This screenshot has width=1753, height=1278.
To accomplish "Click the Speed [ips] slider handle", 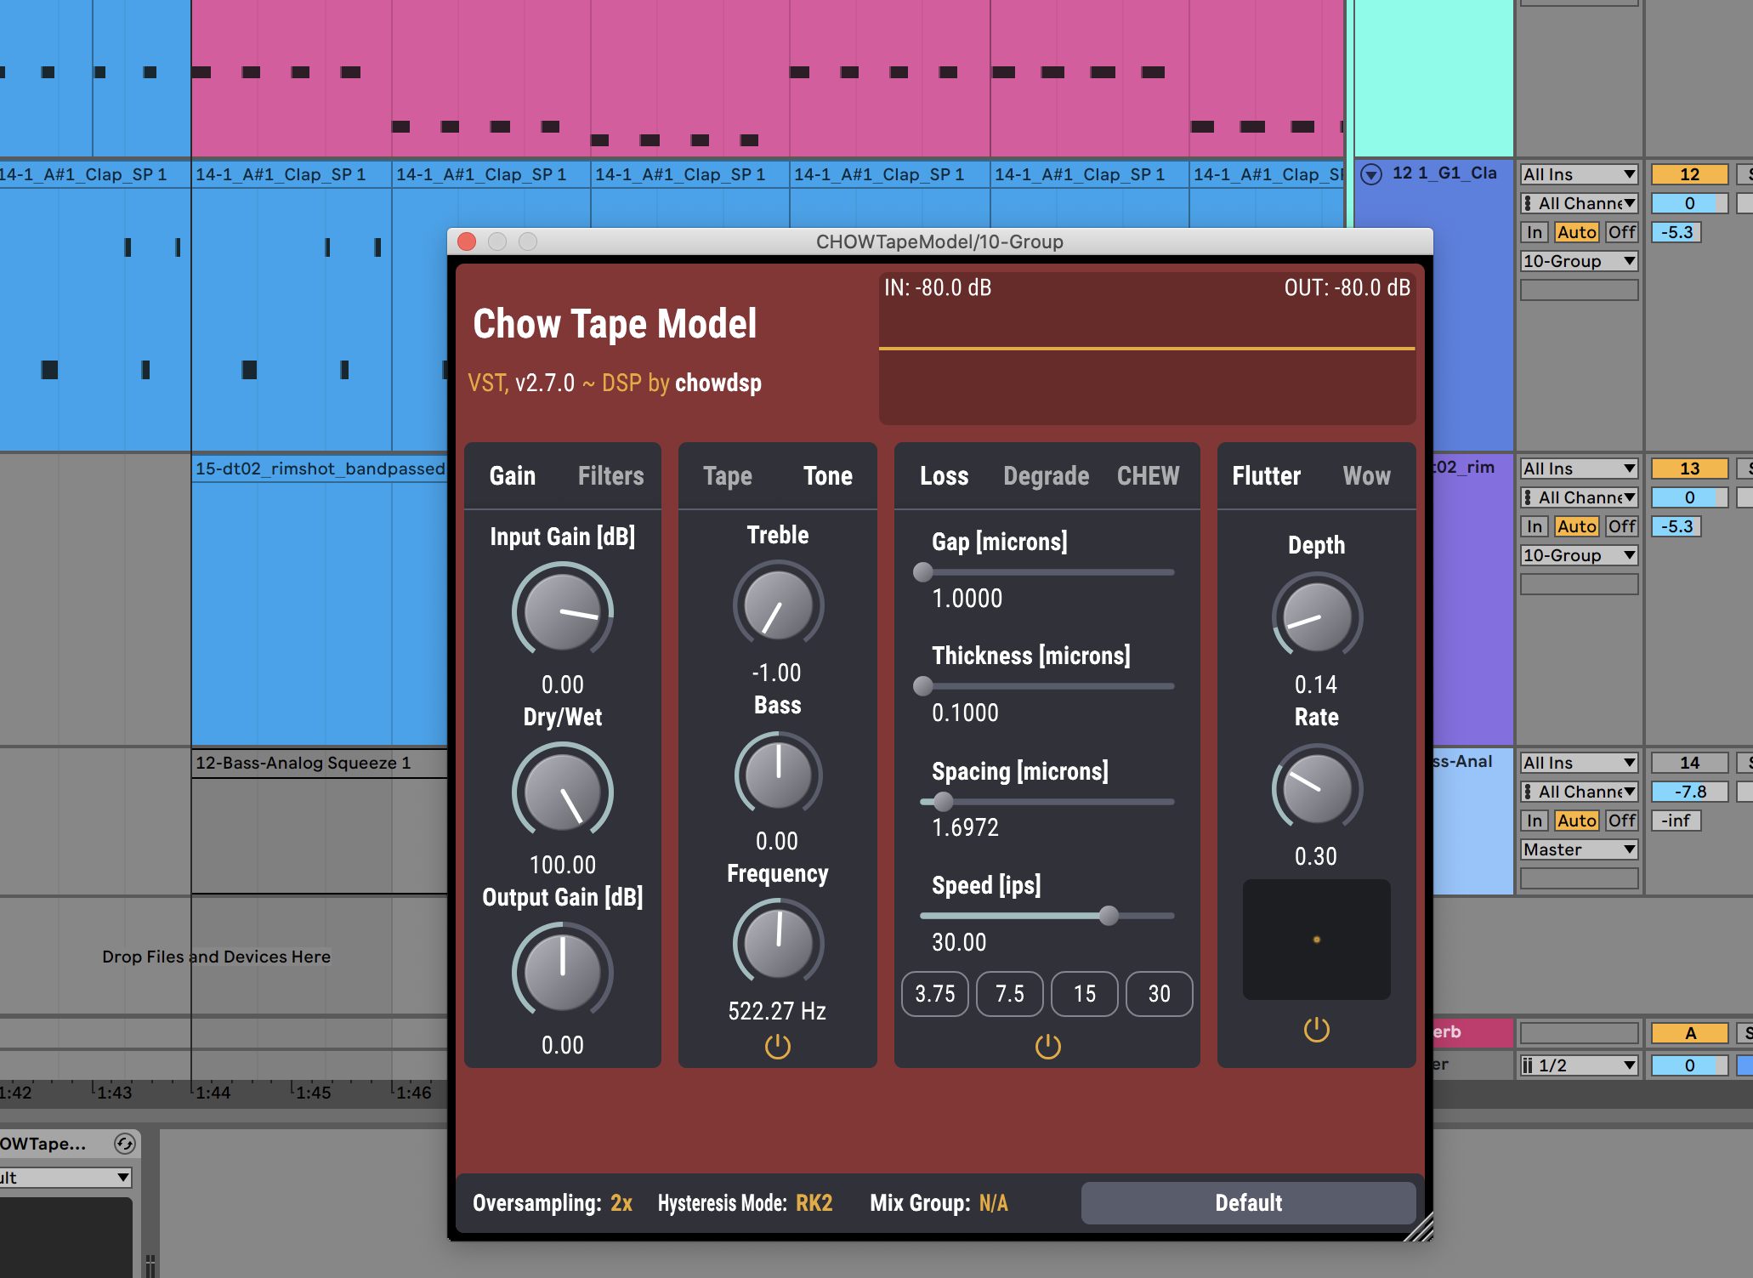I will 1108,916.
